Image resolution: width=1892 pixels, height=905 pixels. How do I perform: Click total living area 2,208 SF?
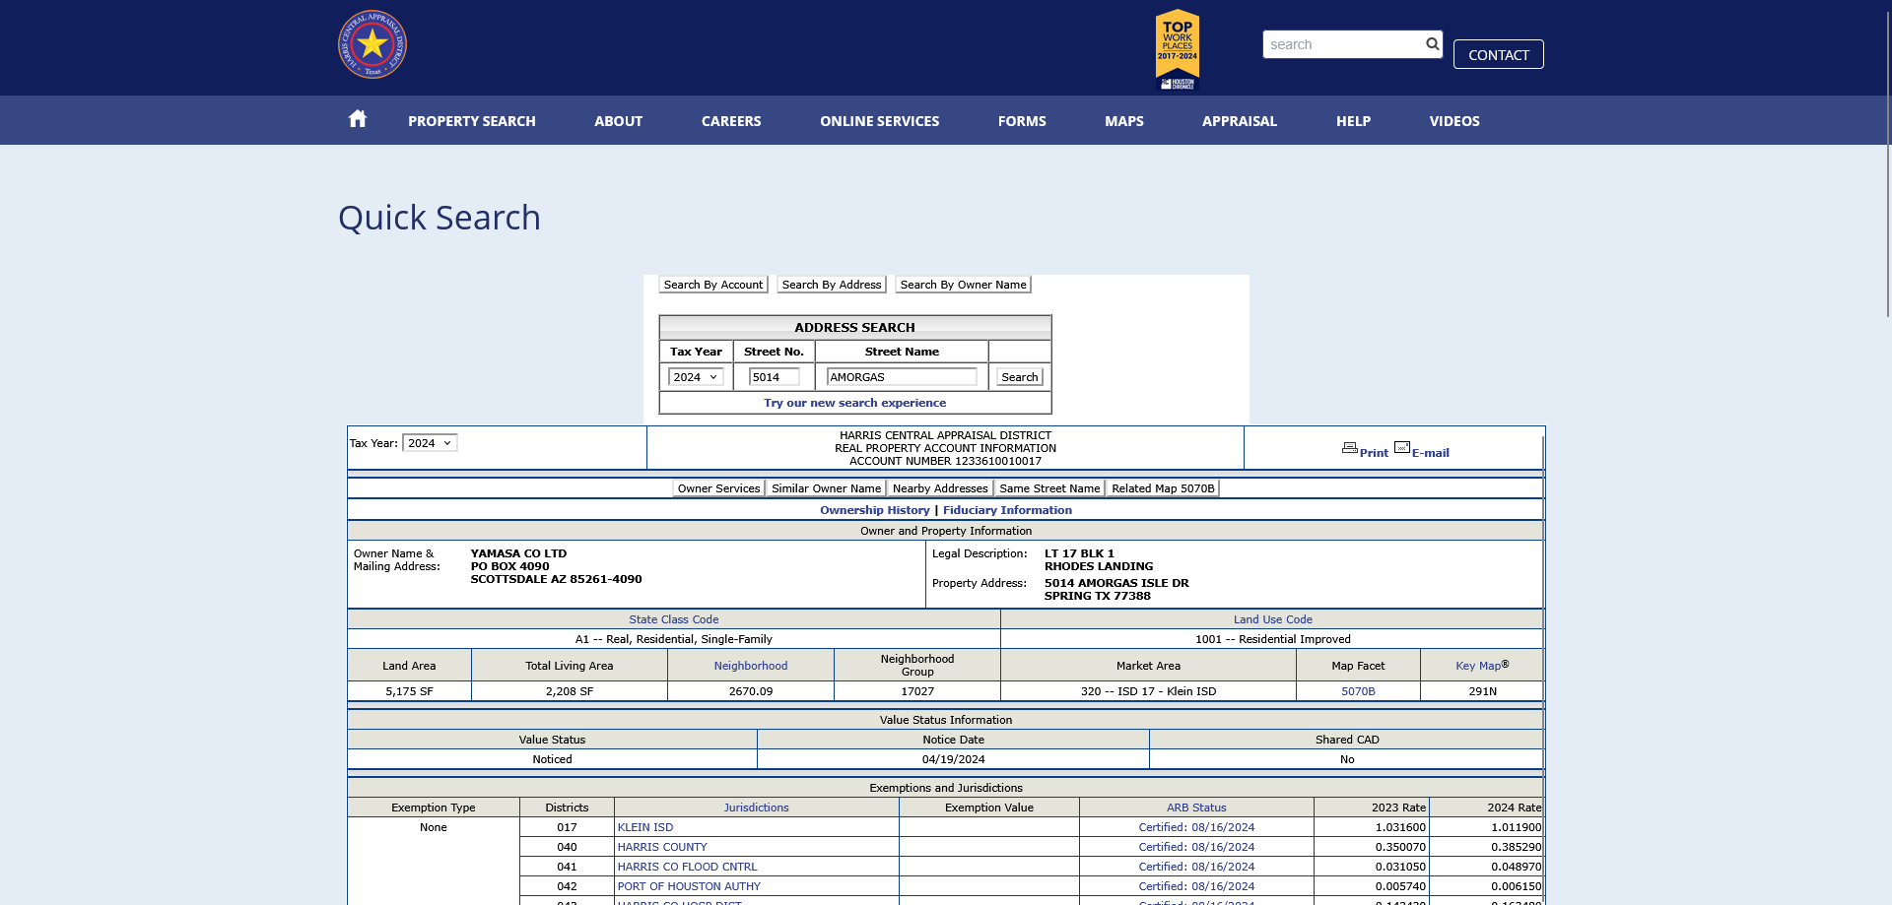(569, 691)
